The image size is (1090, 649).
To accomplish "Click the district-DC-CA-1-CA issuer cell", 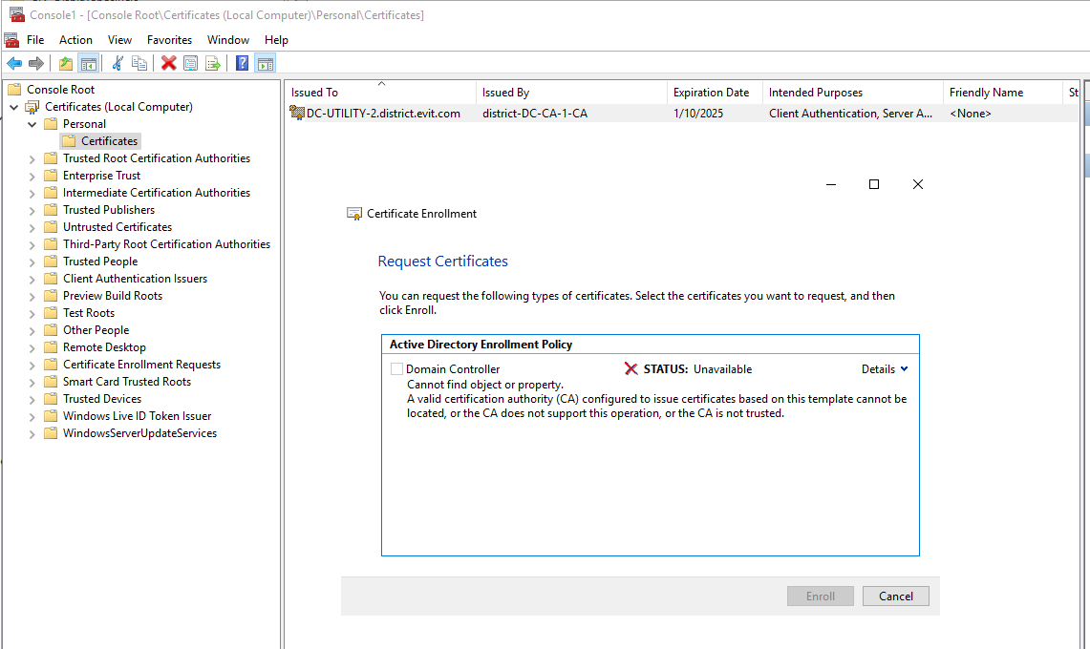I will 535,114.
